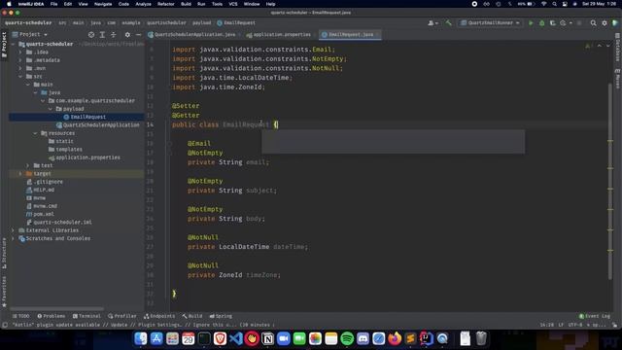Jump to next highlighted problem arrow

coord(607,46)
